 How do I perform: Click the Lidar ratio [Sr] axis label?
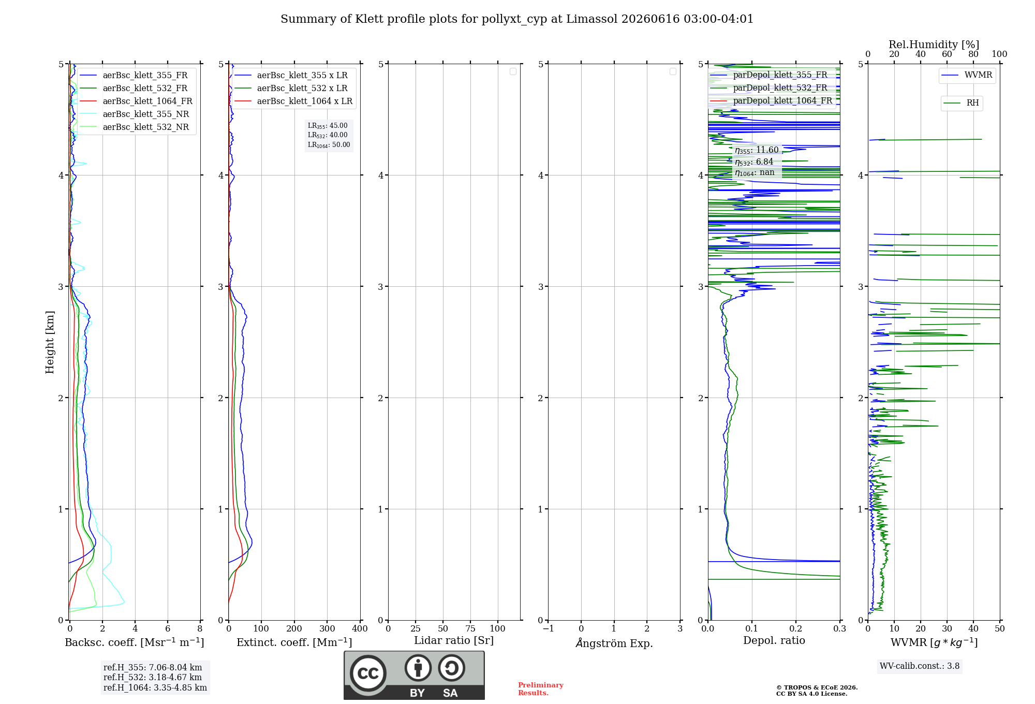pos(454,641)
